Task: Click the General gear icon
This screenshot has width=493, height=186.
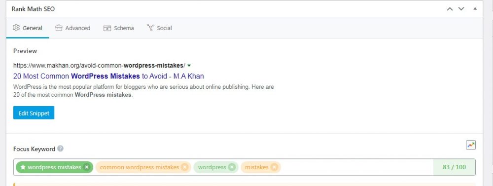Action: pos(16,28)
